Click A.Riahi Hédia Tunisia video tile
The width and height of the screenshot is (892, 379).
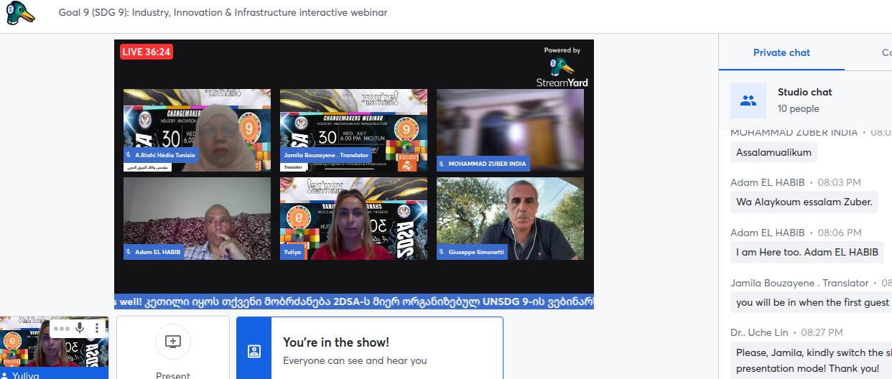coord(198,130)
